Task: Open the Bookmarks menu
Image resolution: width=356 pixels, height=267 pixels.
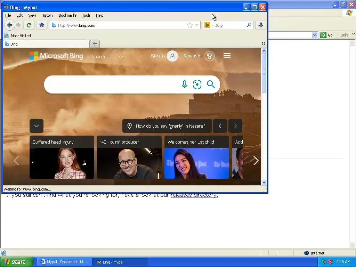Action: coord(68,15)
